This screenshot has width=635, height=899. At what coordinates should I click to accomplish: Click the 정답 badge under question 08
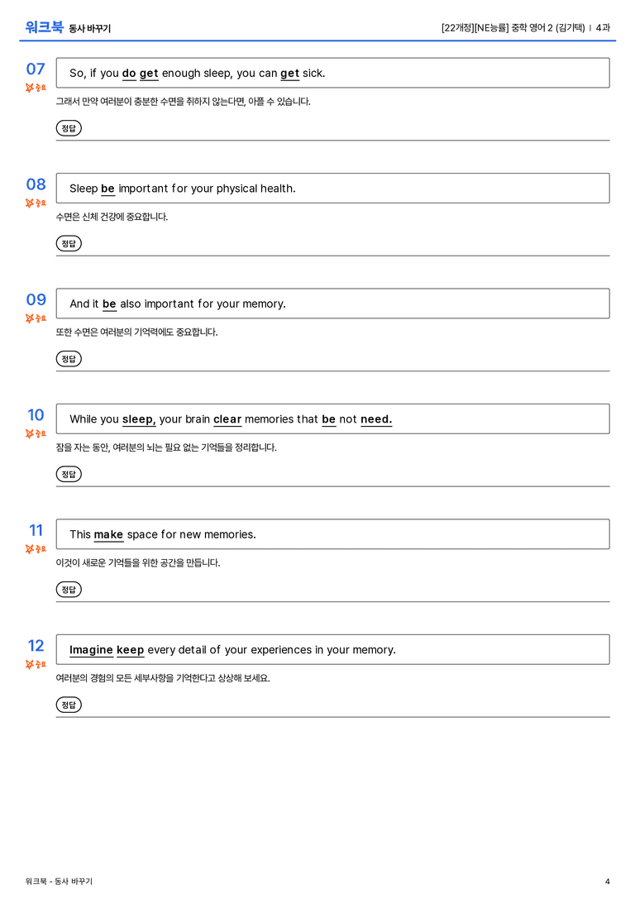(69, 244)
